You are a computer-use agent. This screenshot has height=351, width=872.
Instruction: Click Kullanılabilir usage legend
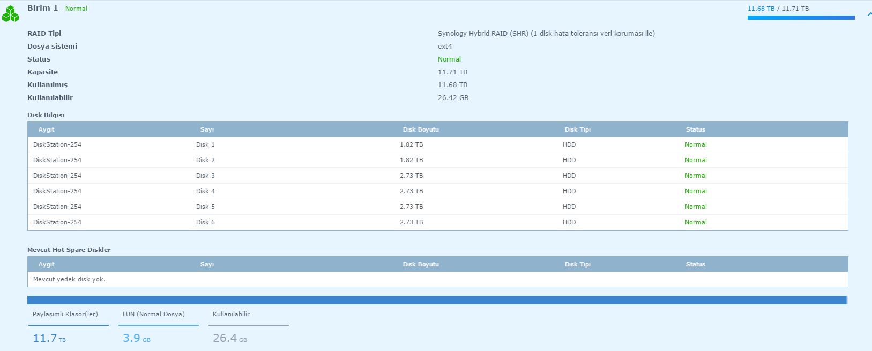click(x=231, y=315)
